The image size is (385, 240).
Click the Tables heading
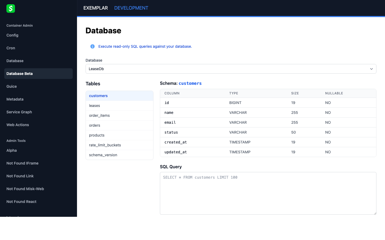pyautogui.click(x=93, y=84)
